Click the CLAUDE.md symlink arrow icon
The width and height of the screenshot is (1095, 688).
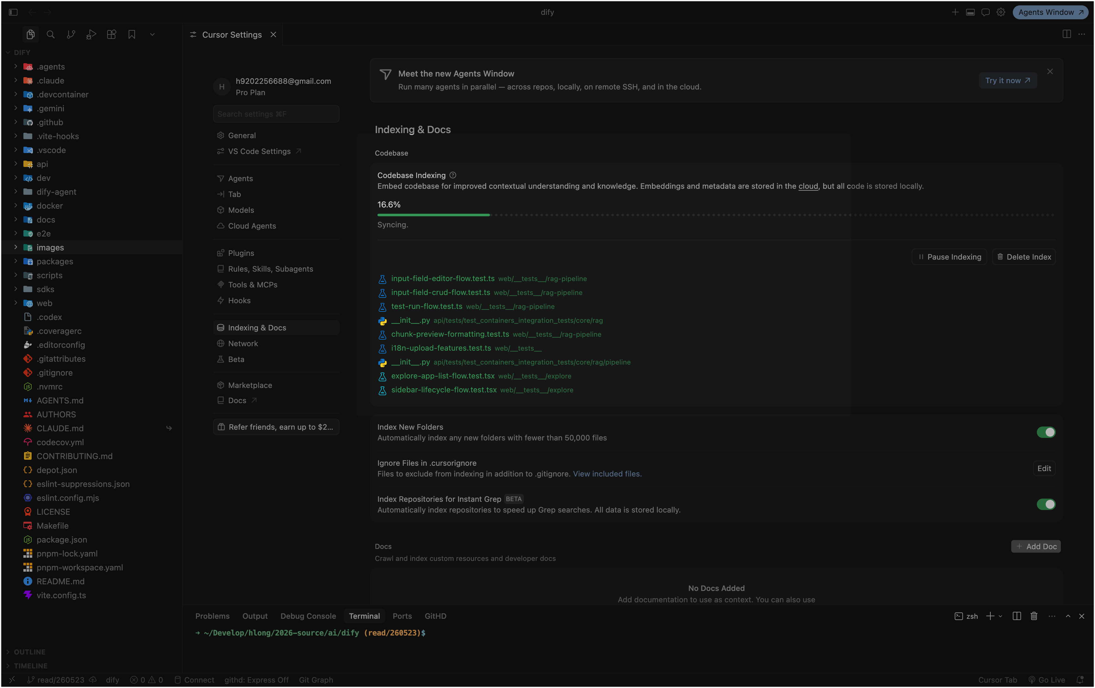169,428
